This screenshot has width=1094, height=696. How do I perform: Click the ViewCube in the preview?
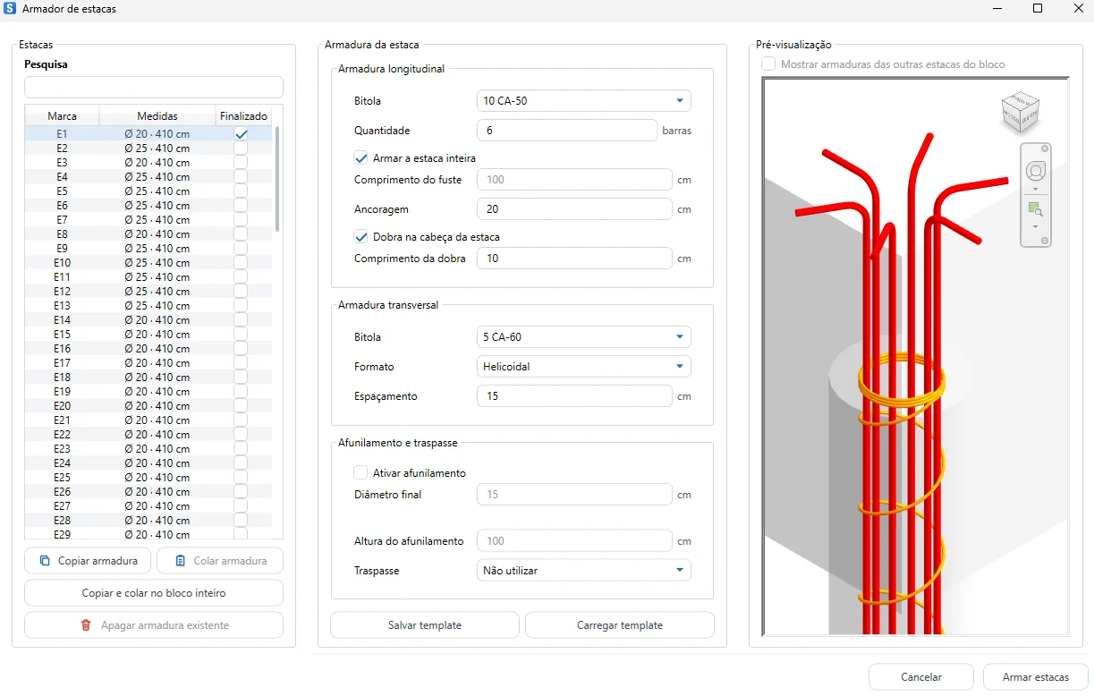pyautogui.click(x=1021, y=113)
